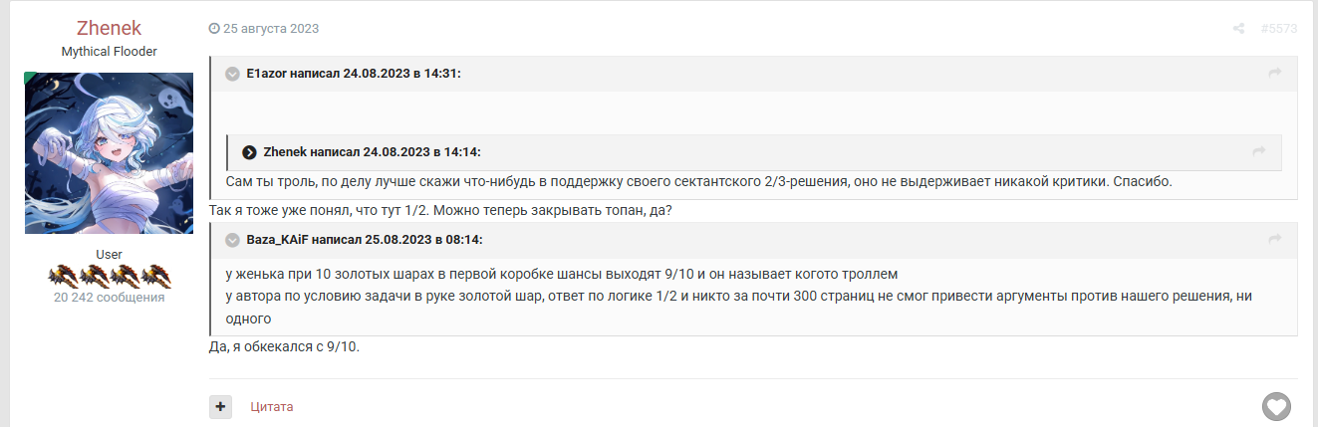
Task: Collapse the E1azor quote block
Action: click(x=232, y=74)
